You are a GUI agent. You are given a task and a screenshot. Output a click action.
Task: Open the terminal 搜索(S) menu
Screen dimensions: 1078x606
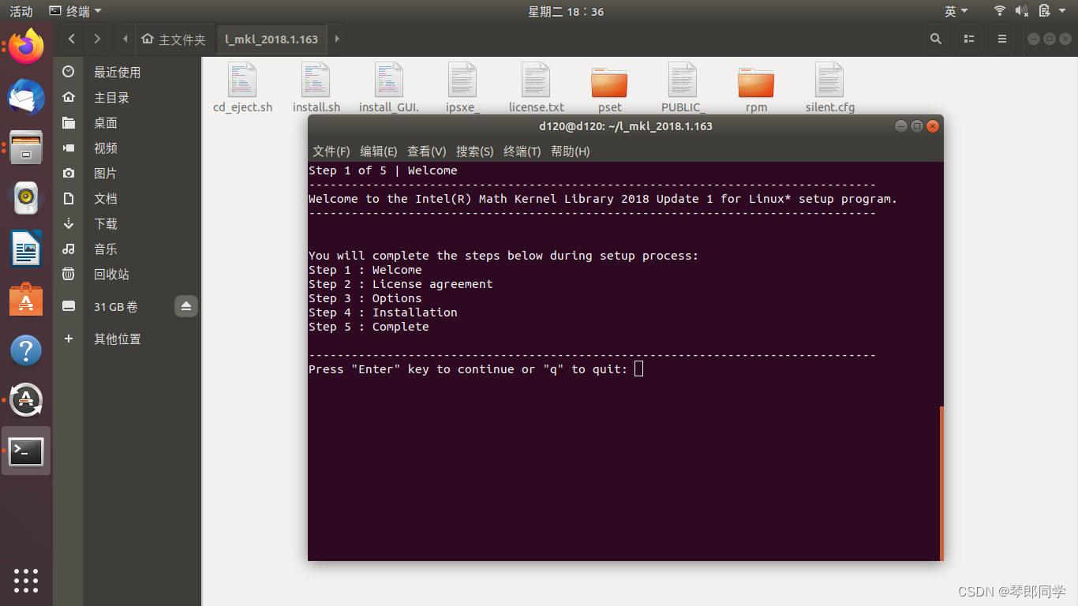pyautogui.click(x=475, y=151)
